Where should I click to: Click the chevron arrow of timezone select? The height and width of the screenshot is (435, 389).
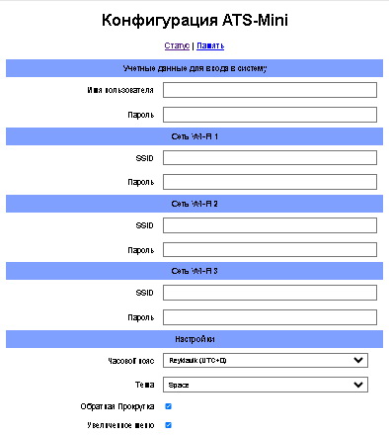[358, 360]
